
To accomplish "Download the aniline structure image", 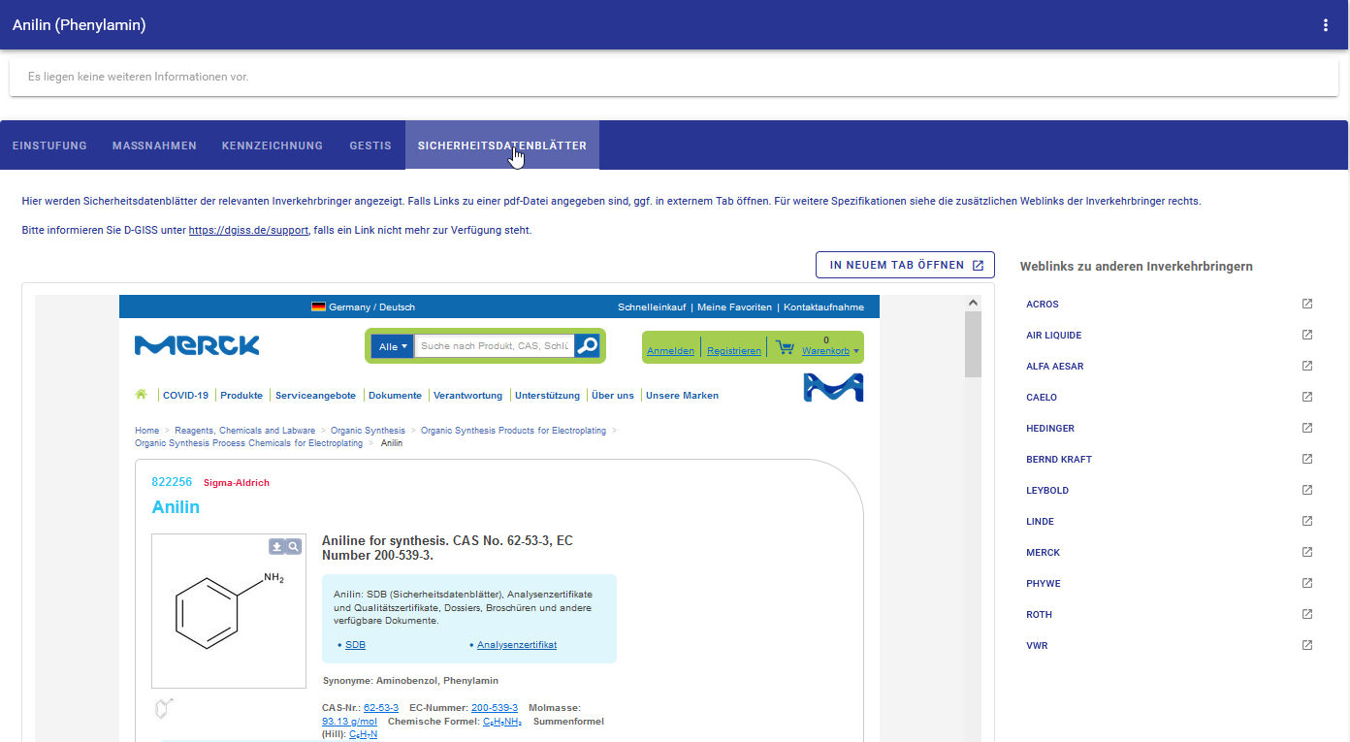I will tap(276, 547).
